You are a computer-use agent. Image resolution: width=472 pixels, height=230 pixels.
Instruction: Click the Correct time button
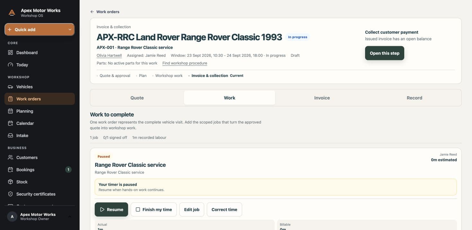click(224, 209)
